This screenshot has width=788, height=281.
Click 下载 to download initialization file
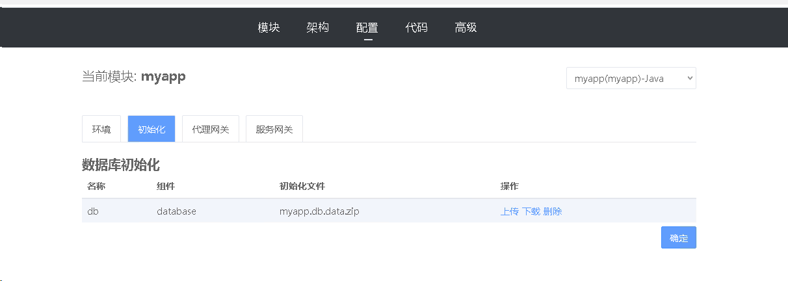pyautogui.click(x=531, y=211)
